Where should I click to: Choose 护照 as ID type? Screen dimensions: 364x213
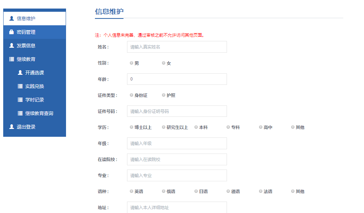(x=164, y=95)
